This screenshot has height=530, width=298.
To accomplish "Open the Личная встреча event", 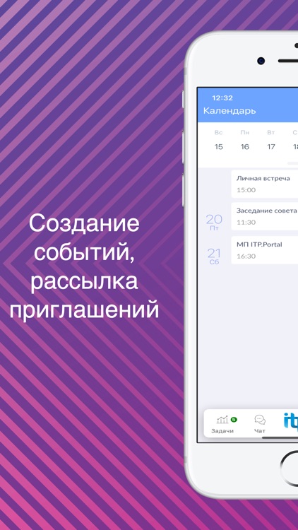I will point(265,184).
